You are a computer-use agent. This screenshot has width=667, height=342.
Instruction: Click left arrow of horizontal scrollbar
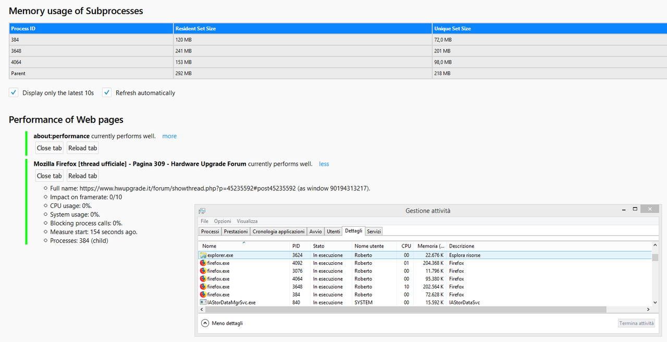tap(202, 309)
